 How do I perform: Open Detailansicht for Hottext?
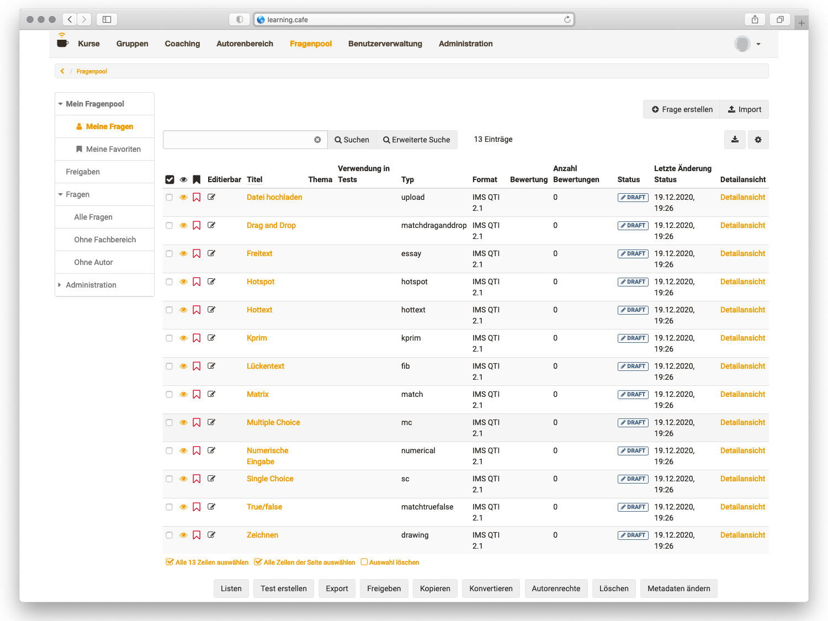click(742, 310)
